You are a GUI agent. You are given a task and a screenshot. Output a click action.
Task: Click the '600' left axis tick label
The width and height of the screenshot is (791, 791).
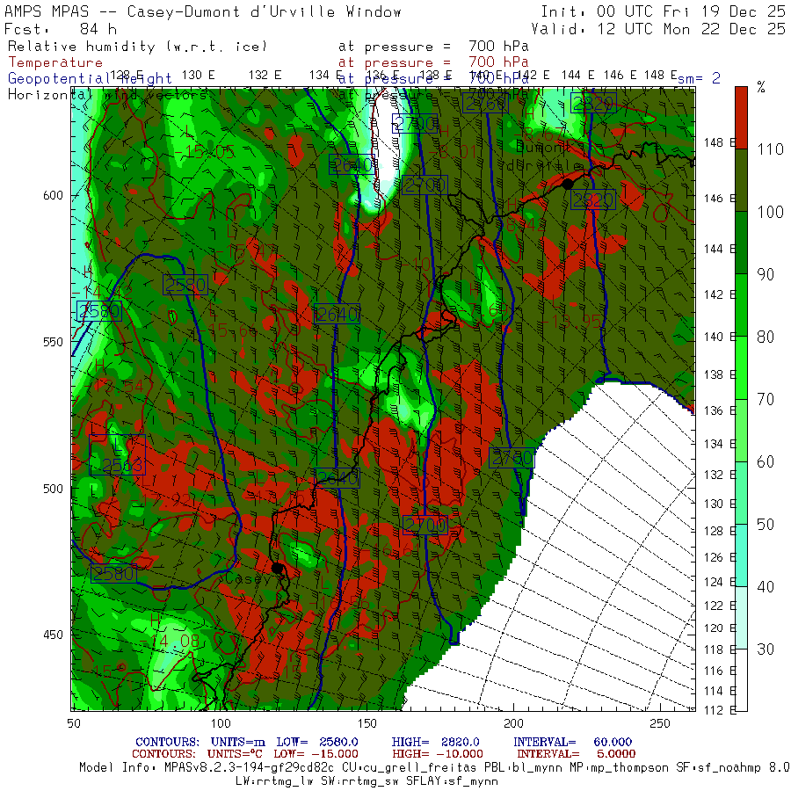[53, 195]
